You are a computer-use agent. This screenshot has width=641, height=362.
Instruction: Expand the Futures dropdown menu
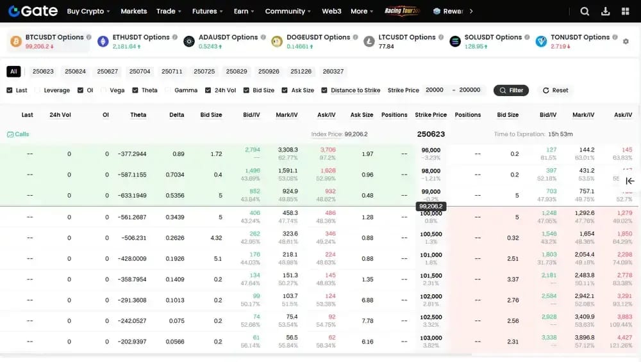coord(208,12)
